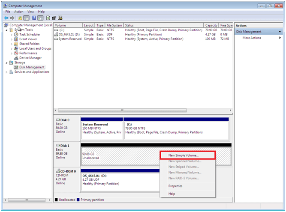Collapse the Disk Management actions section arrow

pyautogui.click(x=280, y=32)
